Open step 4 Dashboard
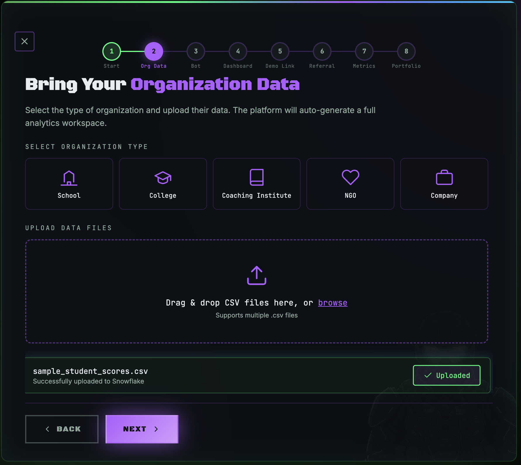 (238, 51)
